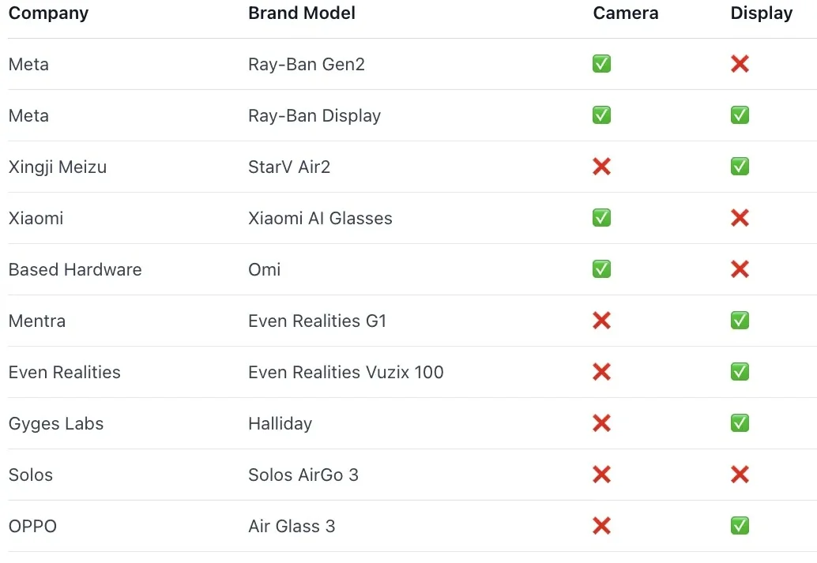Click the Display column header

pyautogui.click(x=762, y=13)
